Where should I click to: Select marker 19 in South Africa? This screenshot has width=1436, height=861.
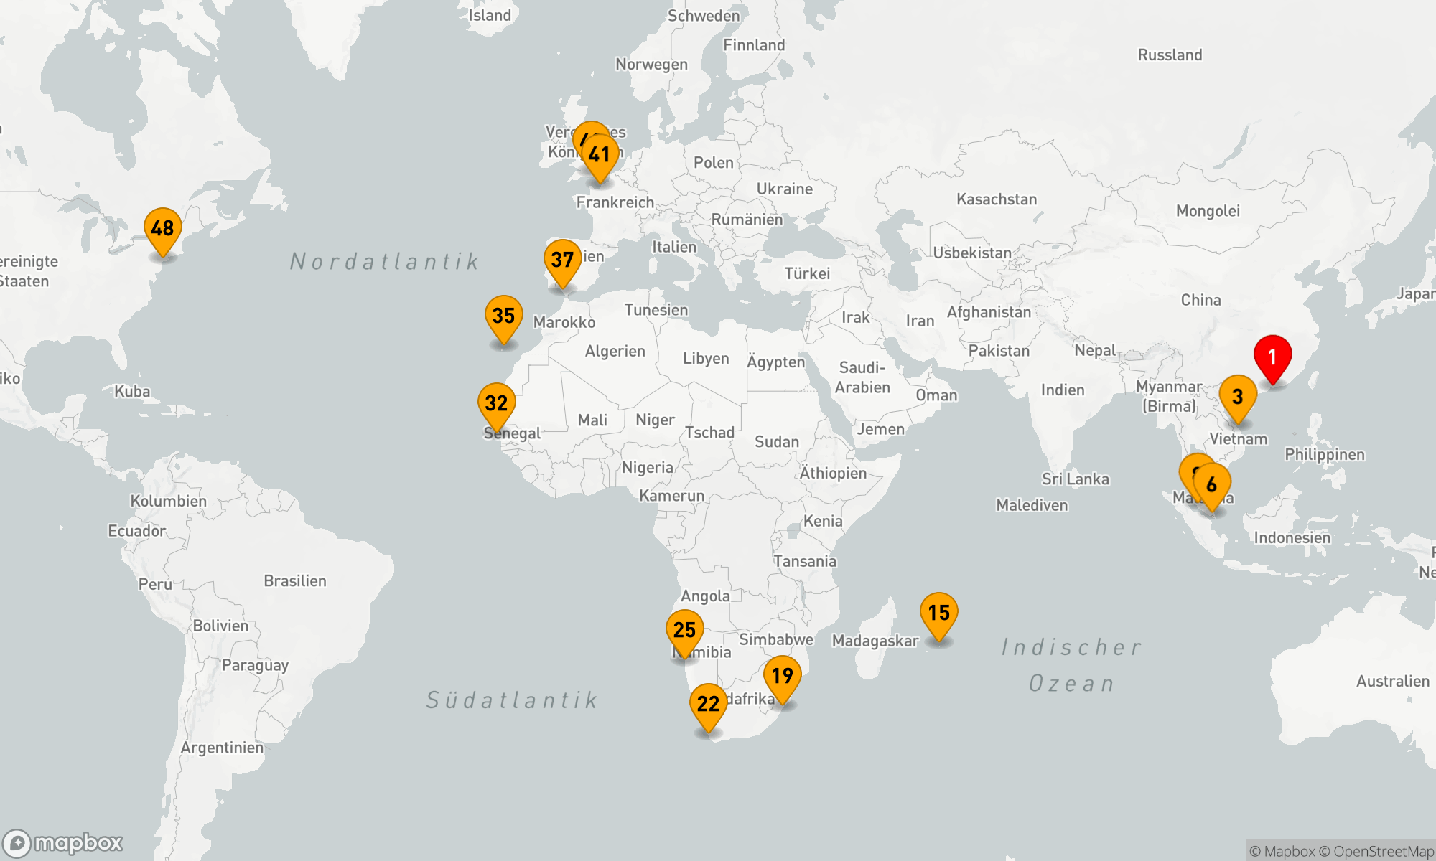pyautogui.click(x=782, y=675)
